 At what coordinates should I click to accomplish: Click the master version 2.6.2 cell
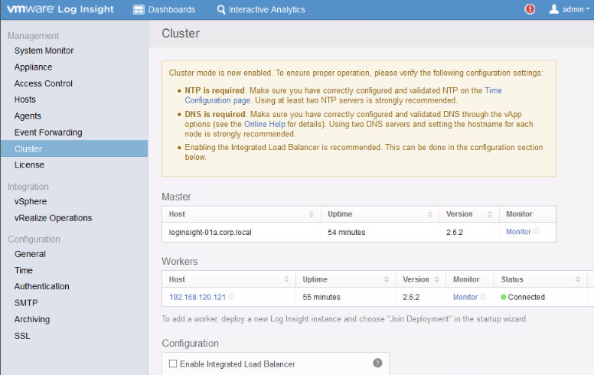tap(469, 232)
